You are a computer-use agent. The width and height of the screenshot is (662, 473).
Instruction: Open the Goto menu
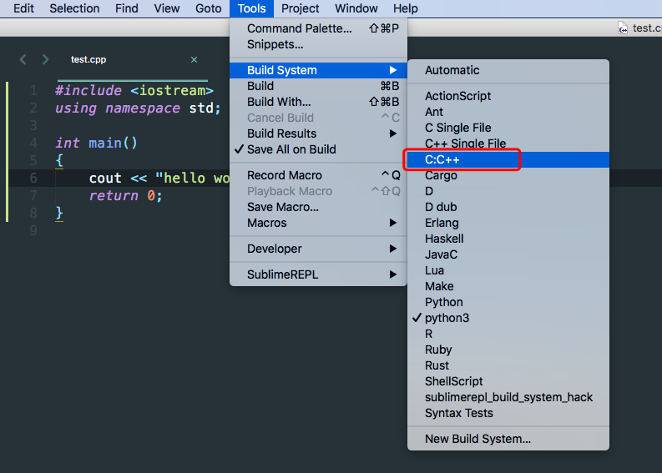click(208, 8)
